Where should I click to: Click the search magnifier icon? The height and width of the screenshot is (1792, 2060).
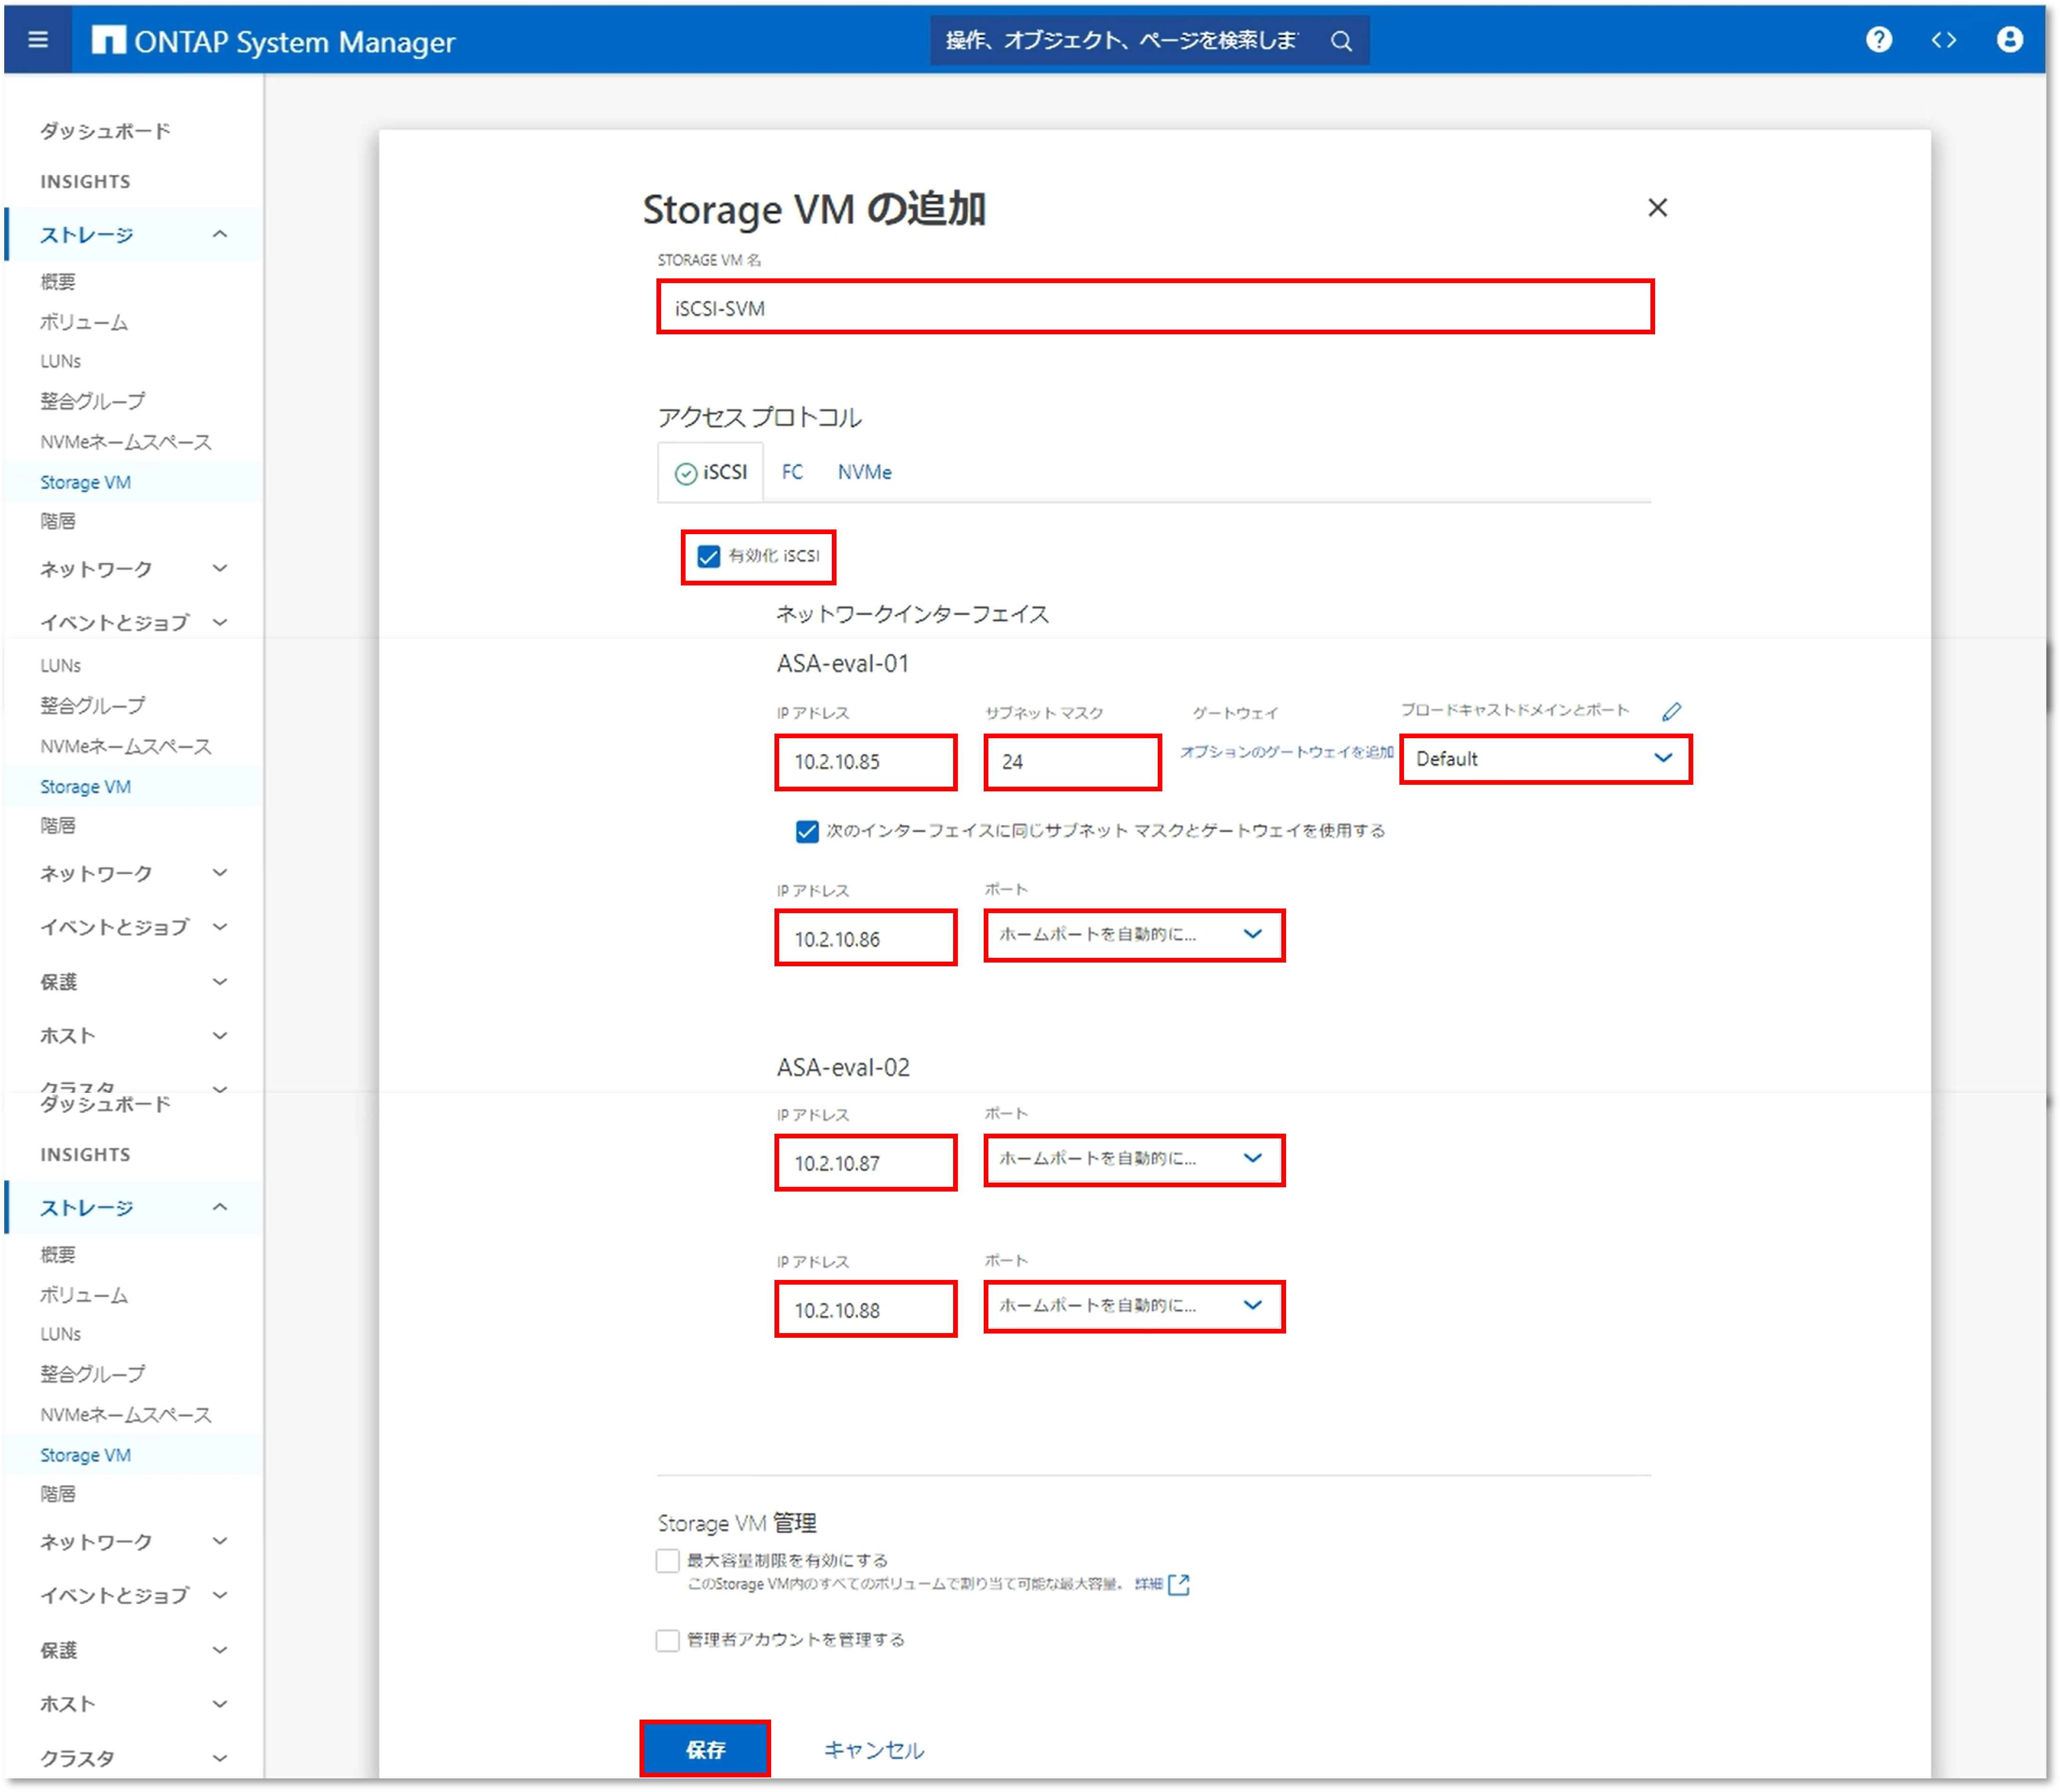1342,41
